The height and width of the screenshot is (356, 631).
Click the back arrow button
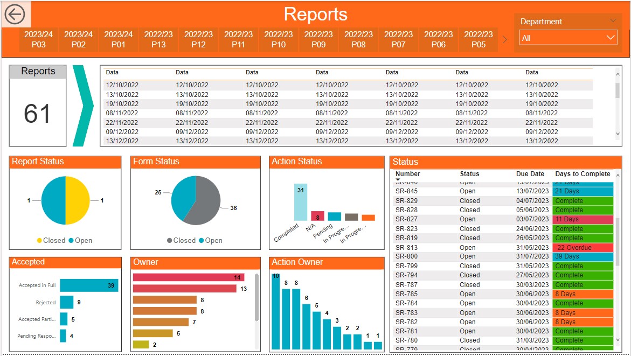coord(15,15)
